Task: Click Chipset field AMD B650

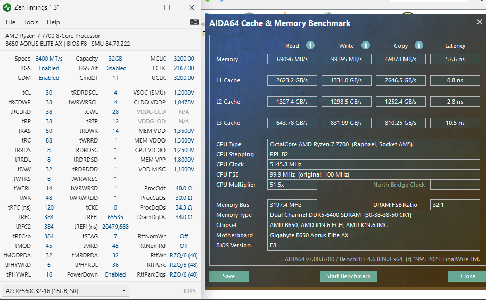Action: (374, 225)
